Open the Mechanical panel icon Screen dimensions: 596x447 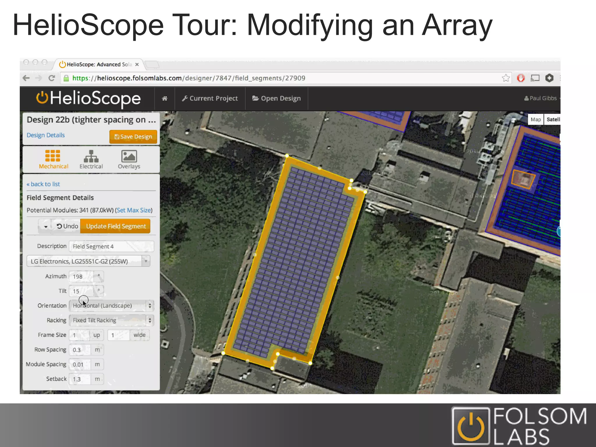click(53, 159)
